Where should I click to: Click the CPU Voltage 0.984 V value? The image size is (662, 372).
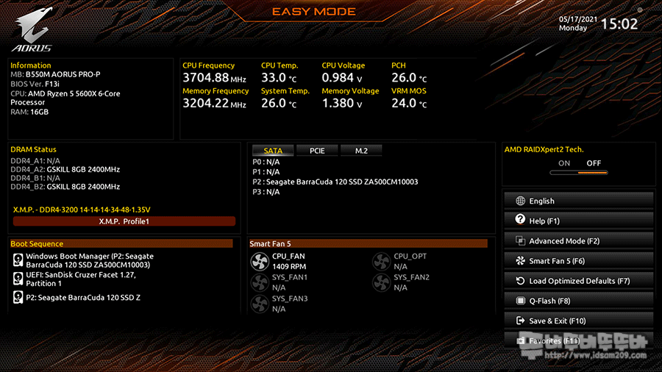click(342, 78)
